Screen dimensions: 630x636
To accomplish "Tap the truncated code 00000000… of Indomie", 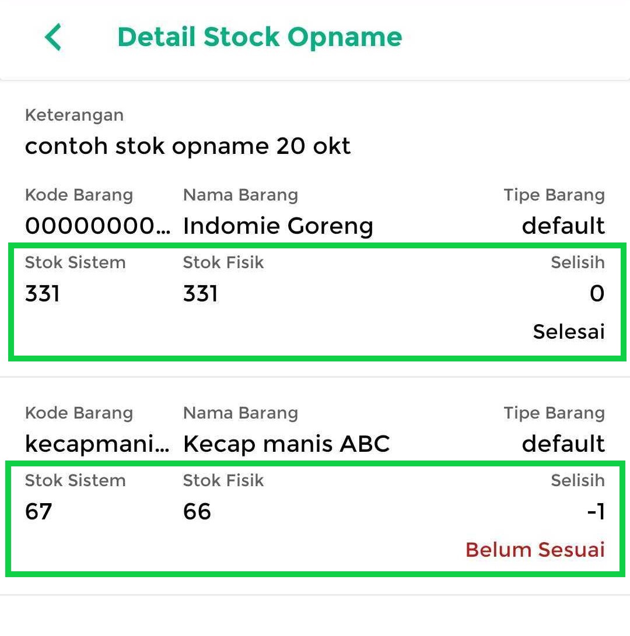I will click(x=97, y=226).
